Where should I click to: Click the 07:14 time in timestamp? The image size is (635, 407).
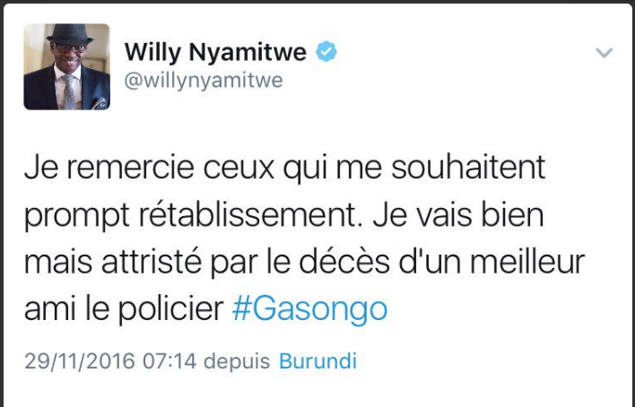[170, 361]
